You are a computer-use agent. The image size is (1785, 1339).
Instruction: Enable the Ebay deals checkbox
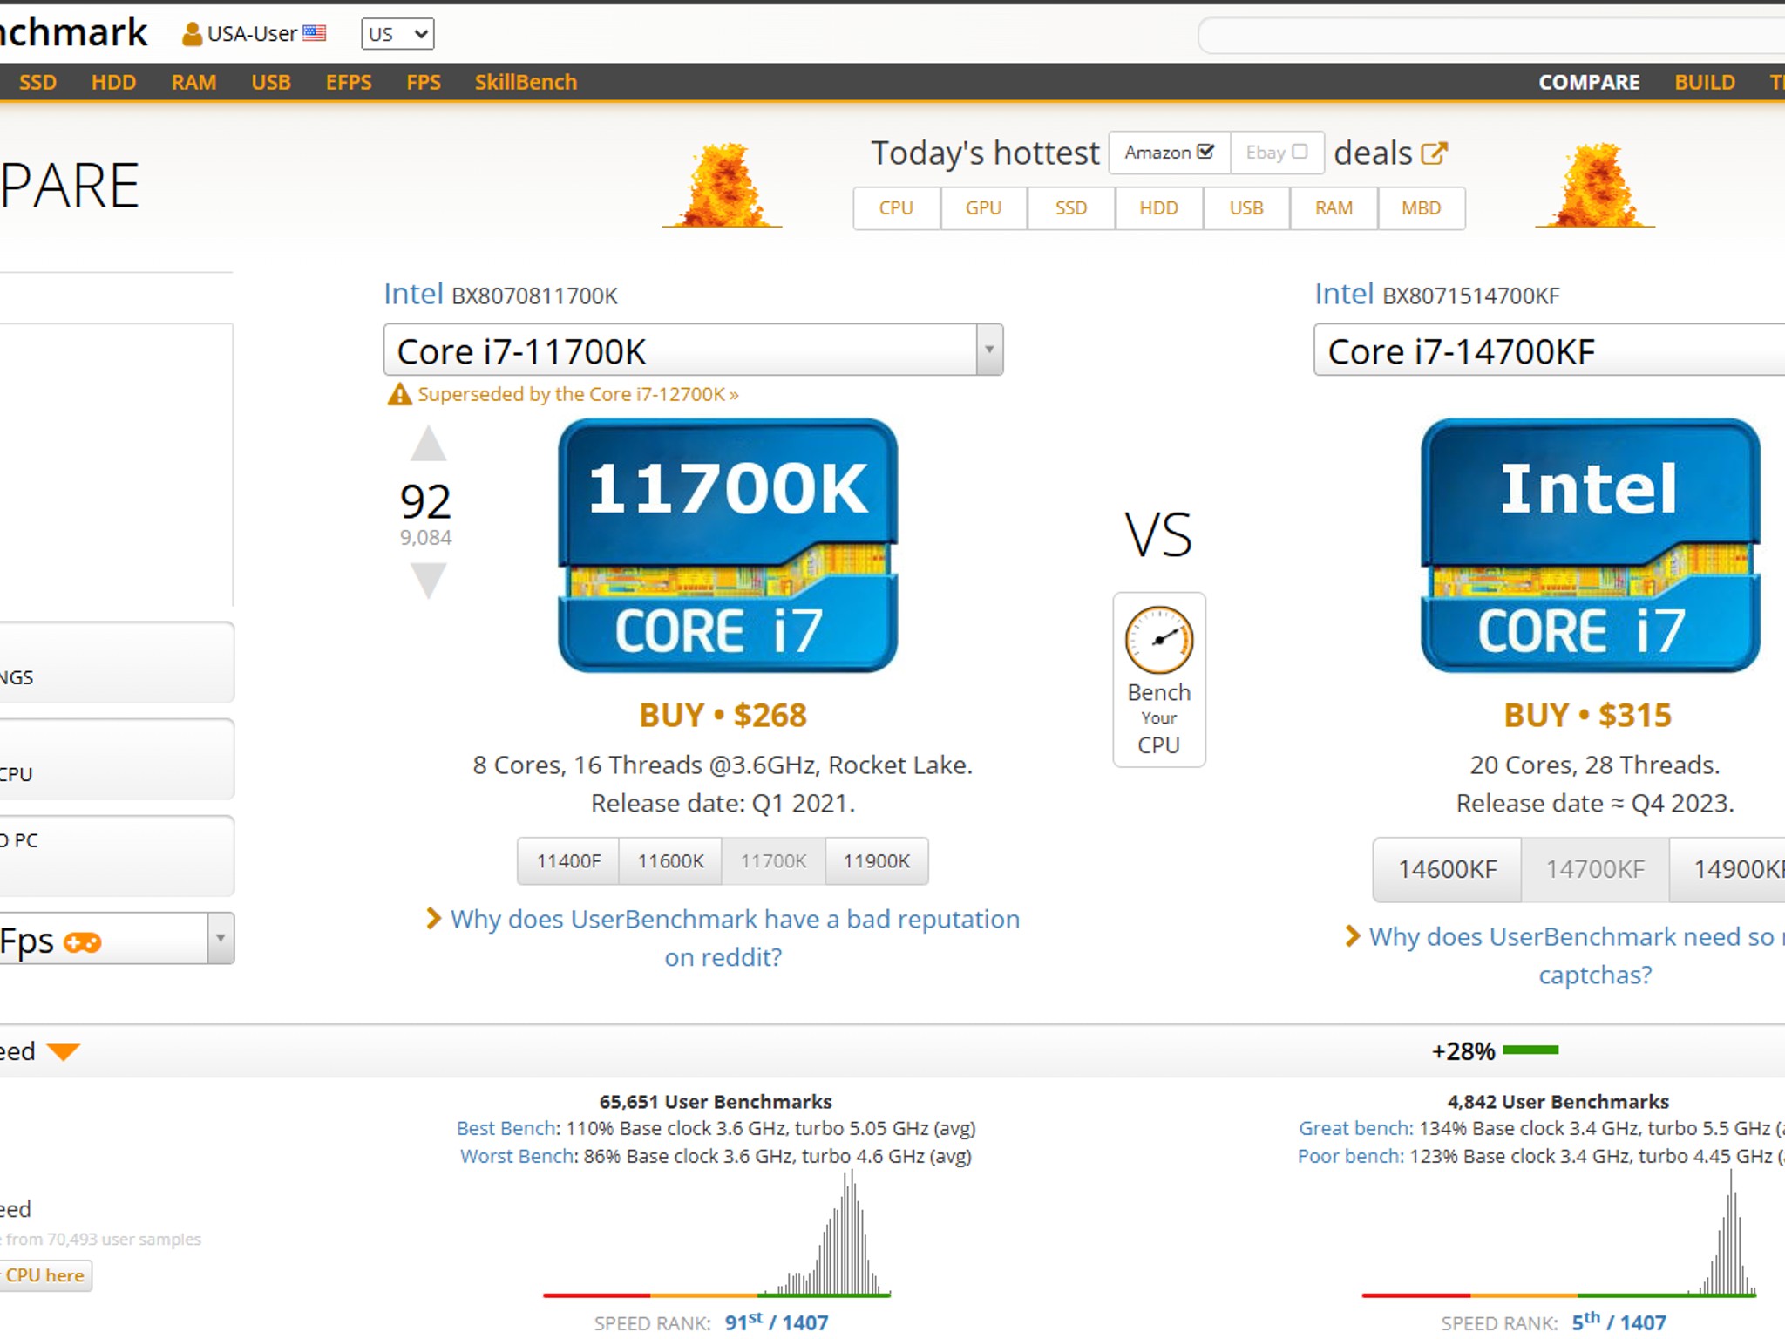coord(1300,152)
